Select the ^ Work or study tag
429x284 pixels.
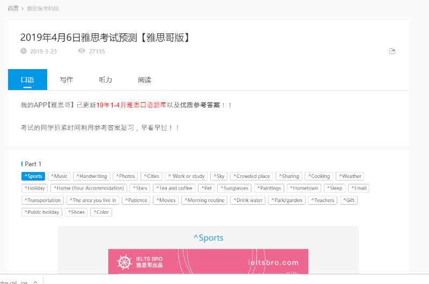click(x=186, y=176)
